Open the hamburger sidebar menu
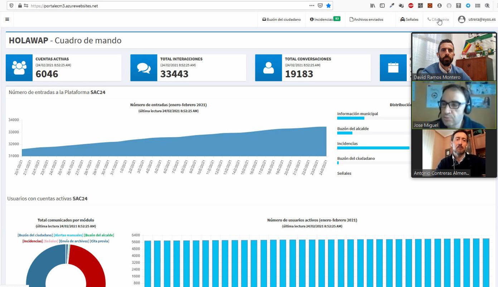Image resolution: width=498 pixels, height=287 pixels. [x=7, y=19]
